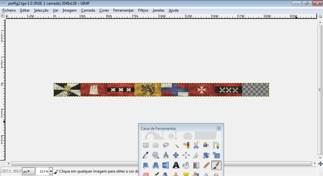Open the Ver menu
This screenshot has width=323, height=176.
click(x=56, y=10)
